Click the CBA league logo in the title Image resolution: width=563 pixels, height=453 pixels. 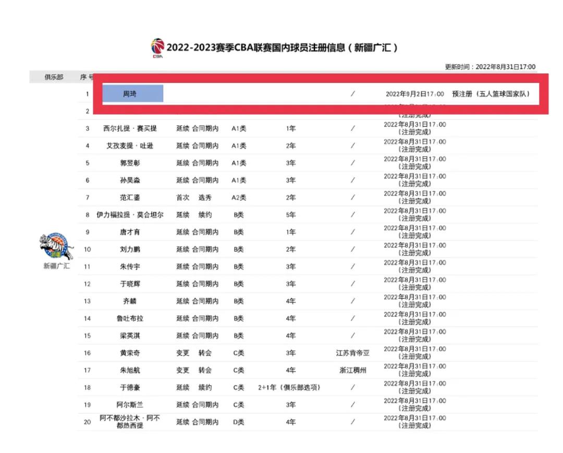pyautogui.click(x=157, y=44)
